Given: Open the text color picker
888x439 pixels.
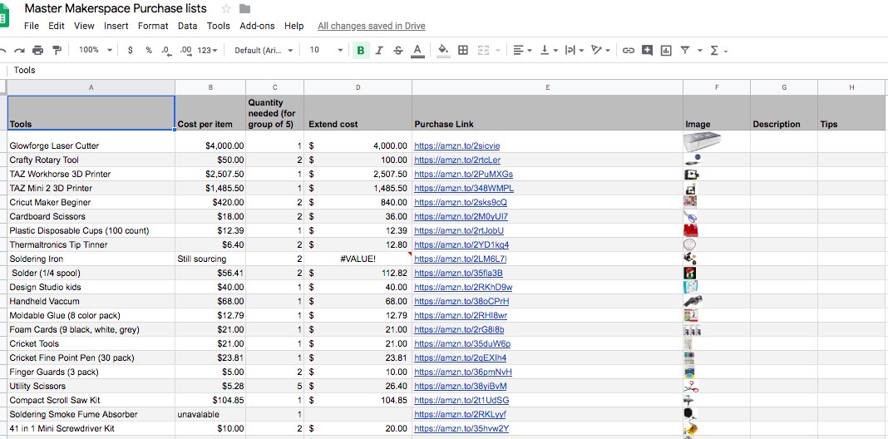Looking at the screenshot, I should [417, 51].
